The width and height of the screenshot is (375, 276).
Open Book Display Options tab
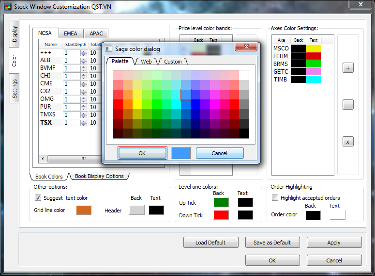tap(99, 176)
